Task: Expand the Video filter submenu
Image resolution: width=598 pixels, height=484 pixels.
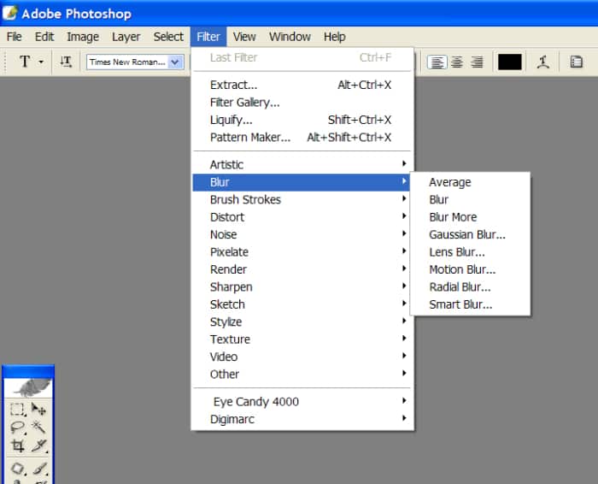Action: click(x=301, y=357)
